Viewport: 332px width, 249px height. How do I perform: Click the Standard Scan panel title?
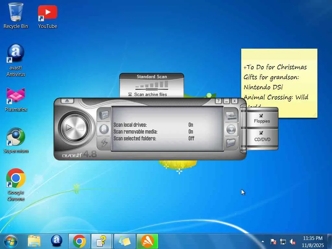click(x=152, y=77)
